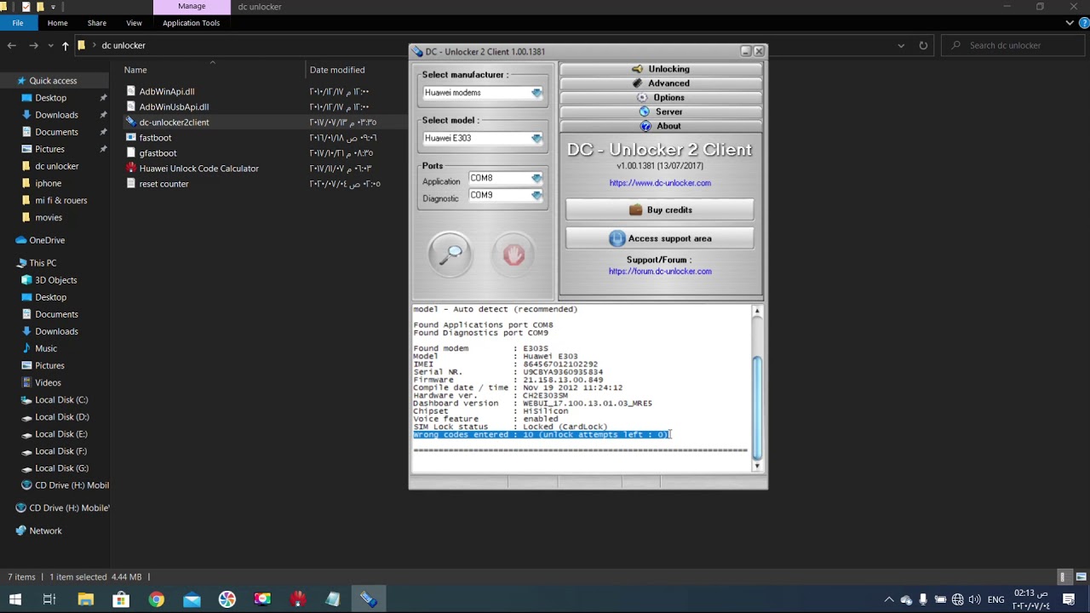Select Network in the navigation pane

coord(45,530)
